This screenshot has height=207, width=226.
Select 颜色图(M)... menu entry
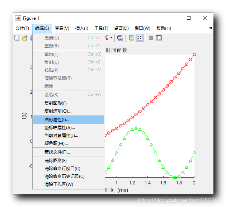69,144
